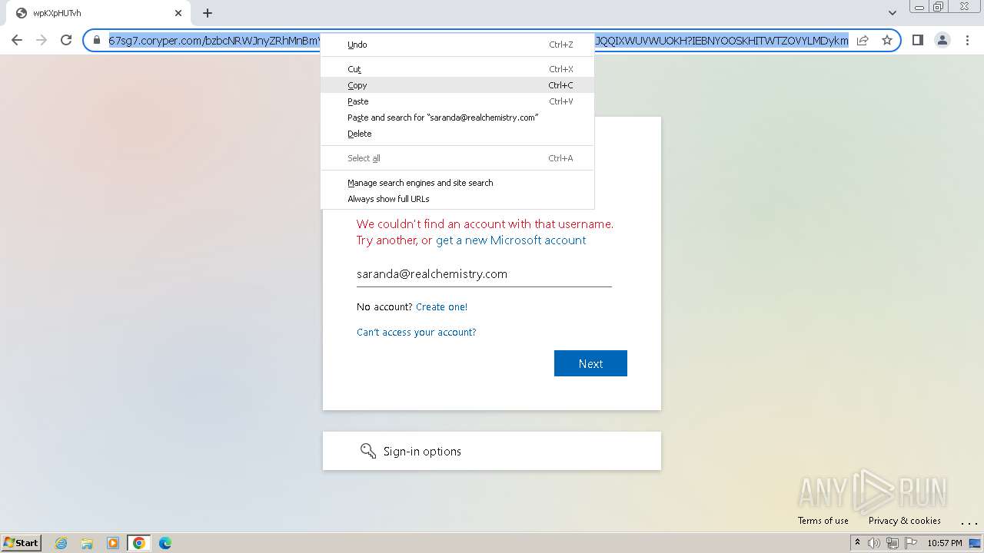Select Paste and search for saranda@realchemistry.com
Viewport: 984px width, 553px height.
click(x=457, y=118)
